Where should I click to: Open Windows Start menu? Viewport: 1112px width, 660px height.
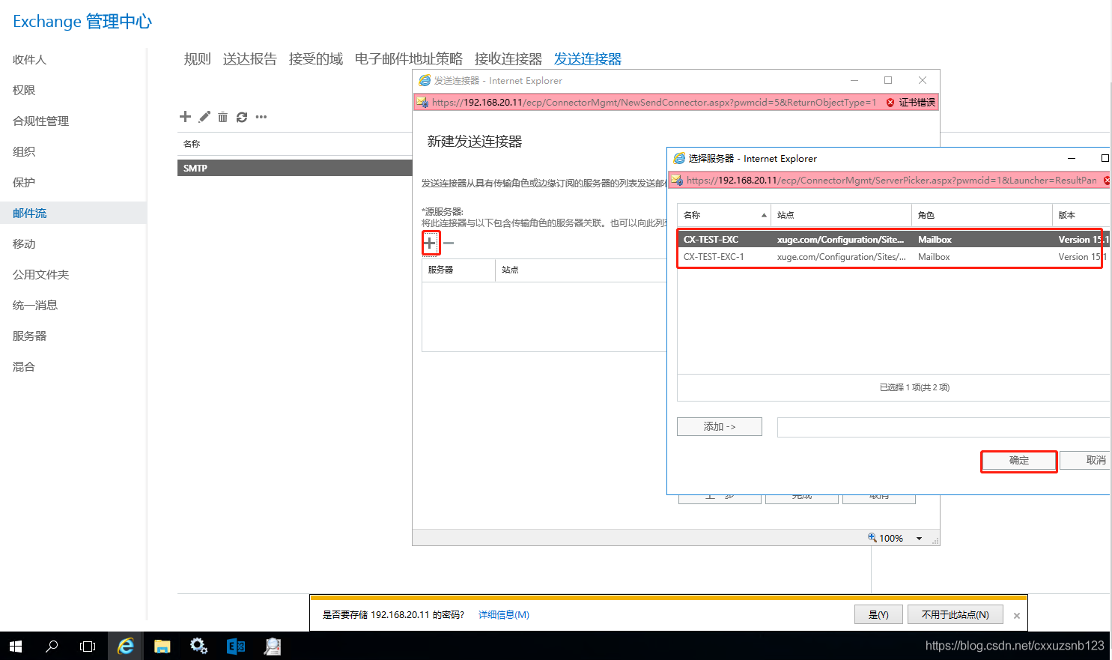[x=16, y=646]
